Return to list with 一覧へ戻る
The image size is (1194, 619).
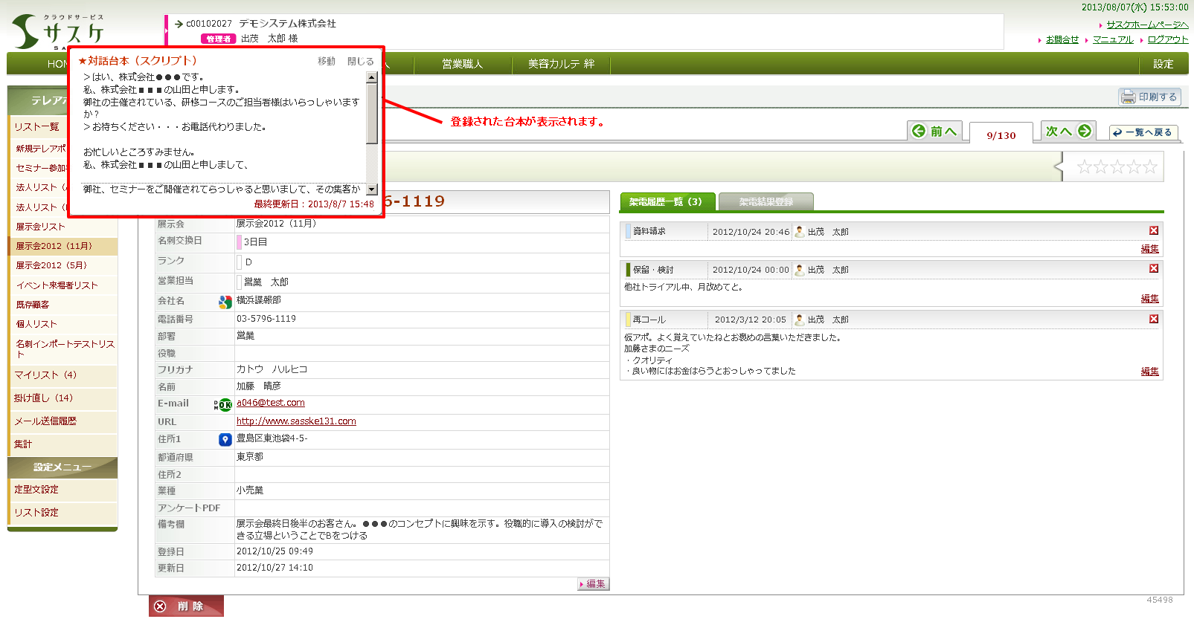pos(1143,132)
